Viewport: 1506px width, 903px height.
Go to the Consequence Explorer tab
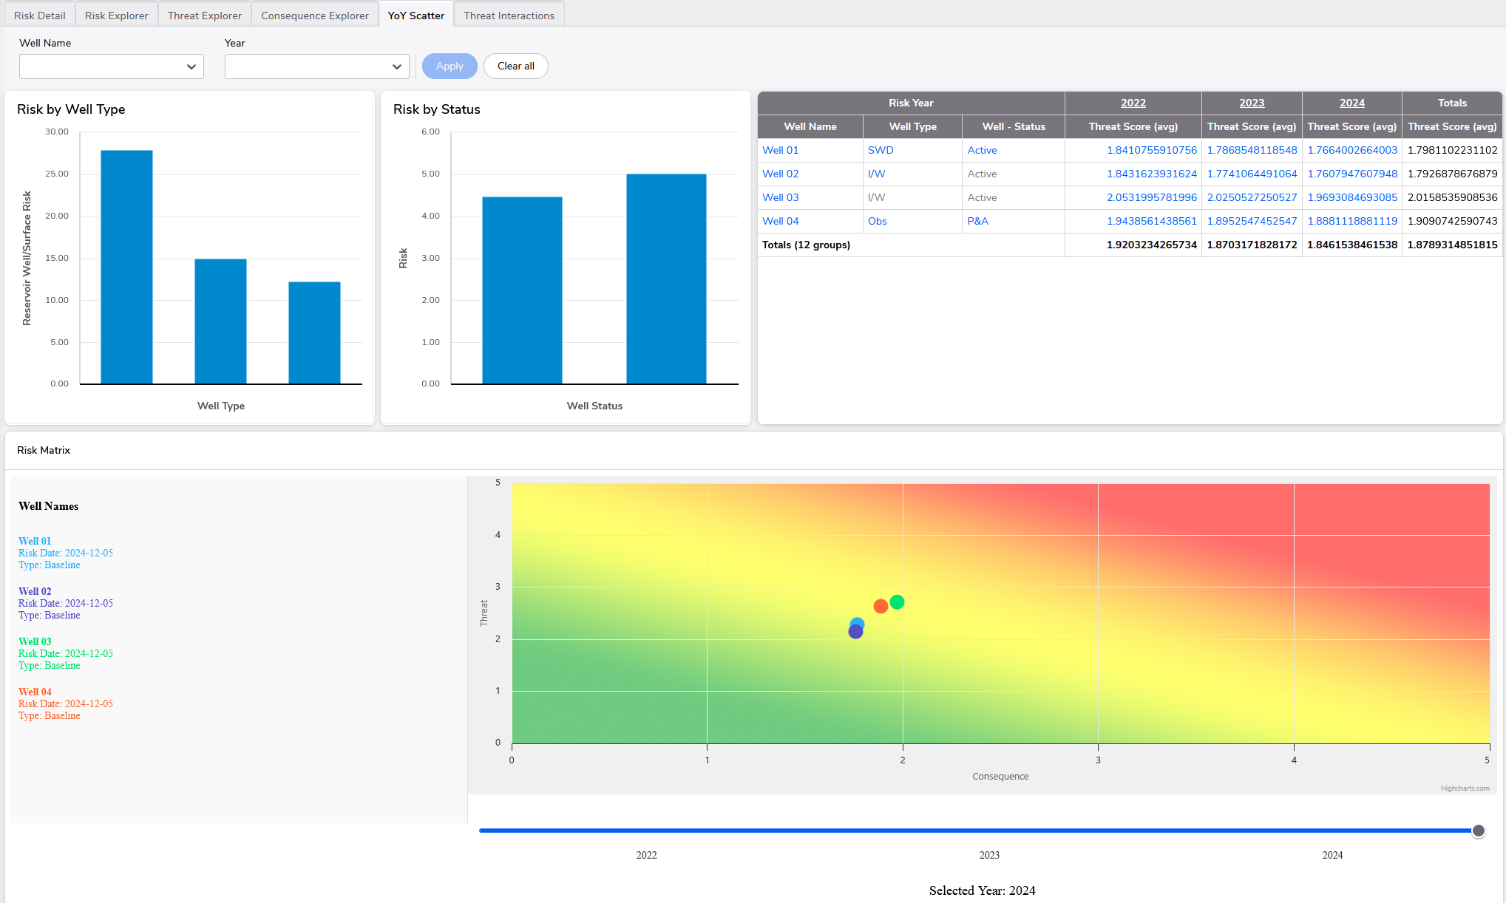coord(314,16)
